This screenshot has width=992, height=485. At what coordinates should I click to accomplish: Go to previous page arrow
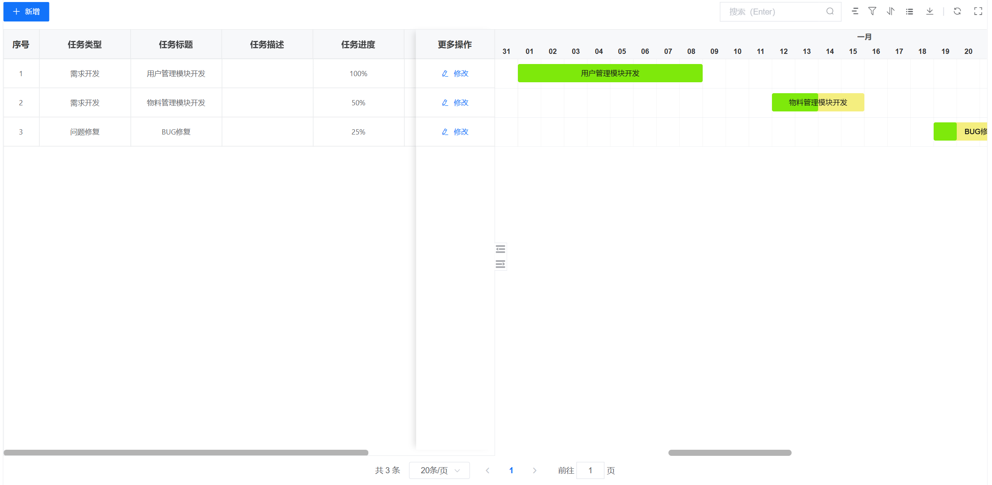pyautogui.click(x=487, y=470)
